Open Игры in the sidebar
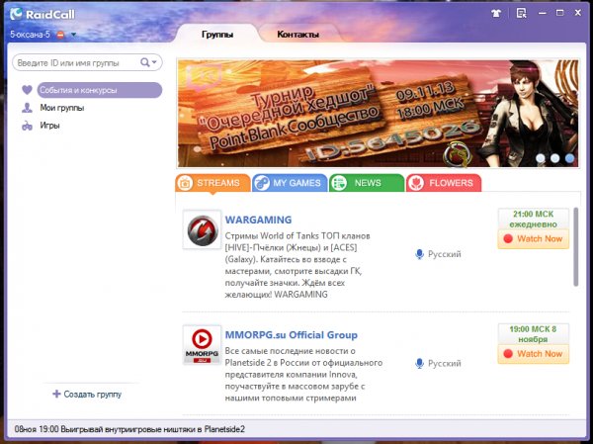Image resolution: width=593 pixels, height=444 pixels. (50, 126)
